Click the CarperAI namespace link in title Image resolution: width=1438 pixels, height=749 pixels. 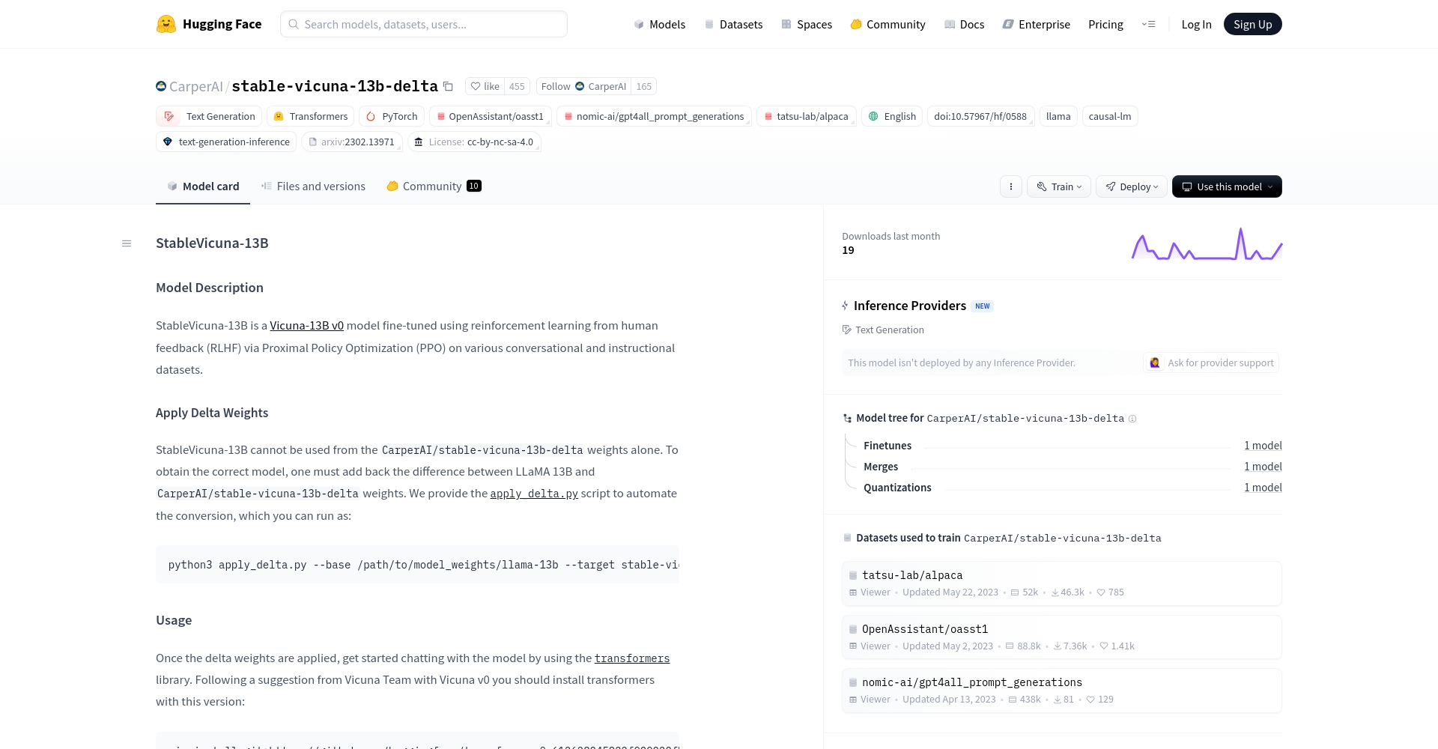pyautogui.click(x=196, y=86)
